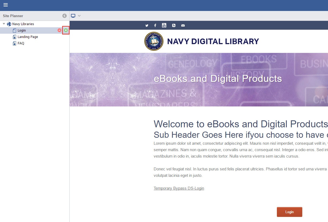Open the YouTube icon link
Image resolution: width=328 pixels, height=222 pixels.
[x=164, y=25]
